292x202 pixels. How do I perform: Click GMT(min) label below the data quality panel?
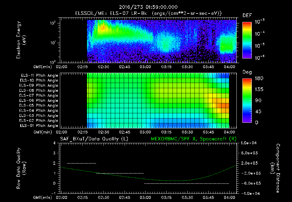point(43,197)
